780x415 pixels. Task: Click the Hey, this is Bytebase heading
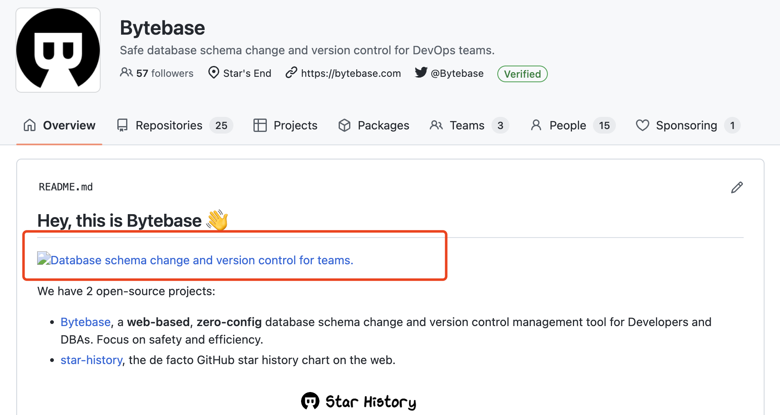click(x=119, y=220)
